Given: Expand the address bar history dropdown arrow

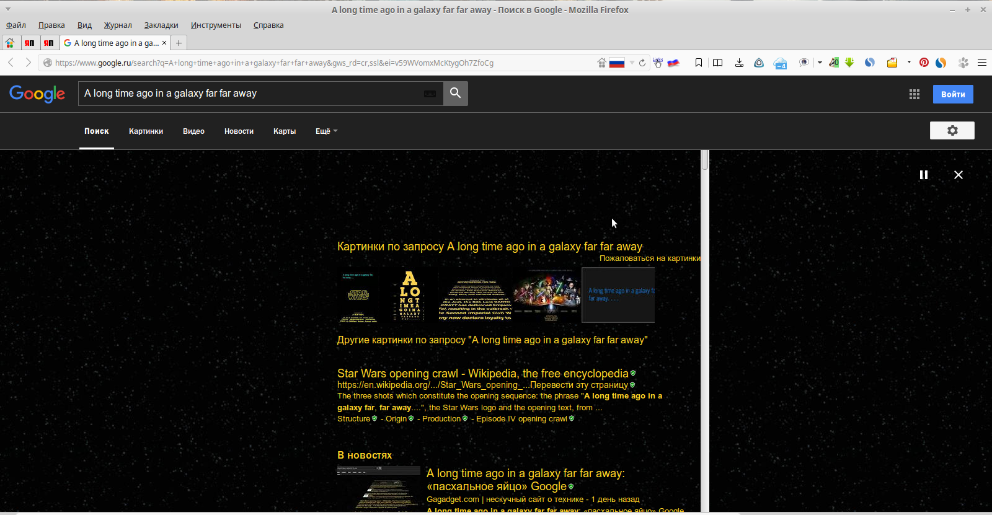Looking at the screenshot, I should click(632, 63).
